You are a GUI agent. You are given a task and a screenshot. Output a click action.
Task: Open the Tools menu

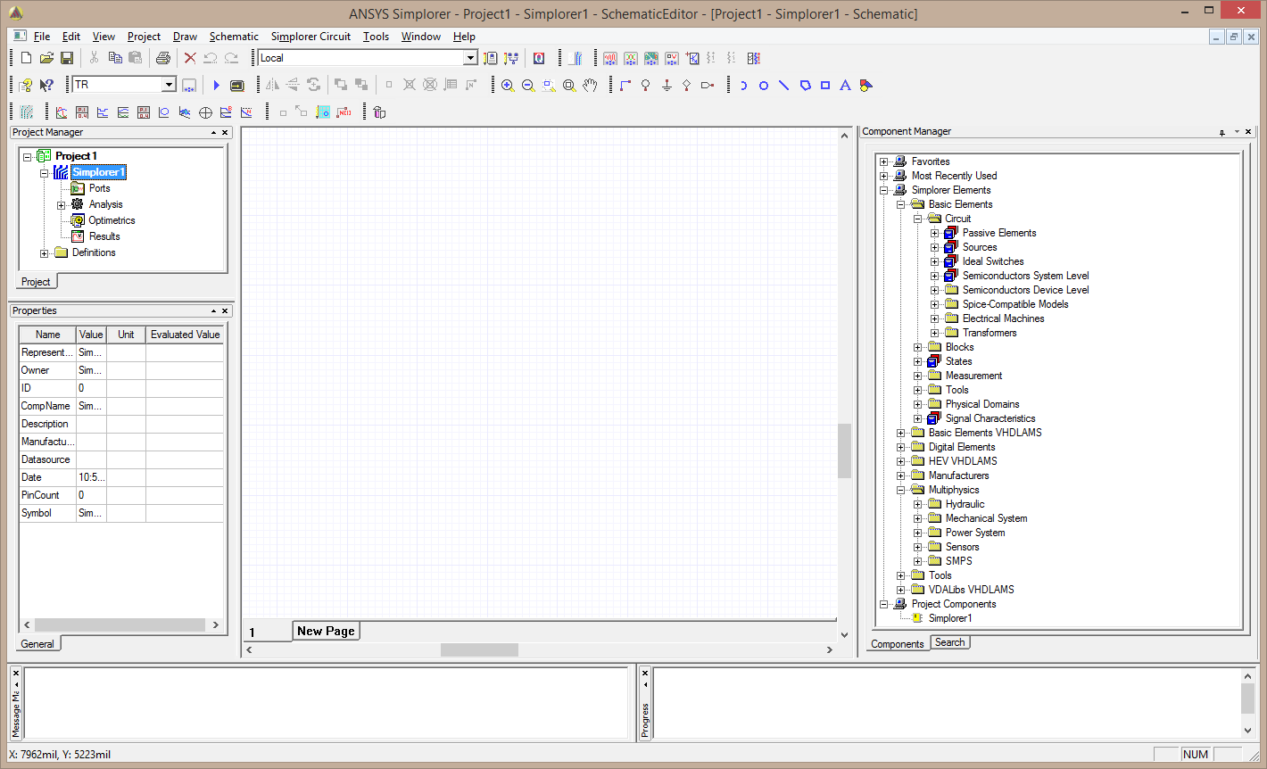click(x=376, y=37)
